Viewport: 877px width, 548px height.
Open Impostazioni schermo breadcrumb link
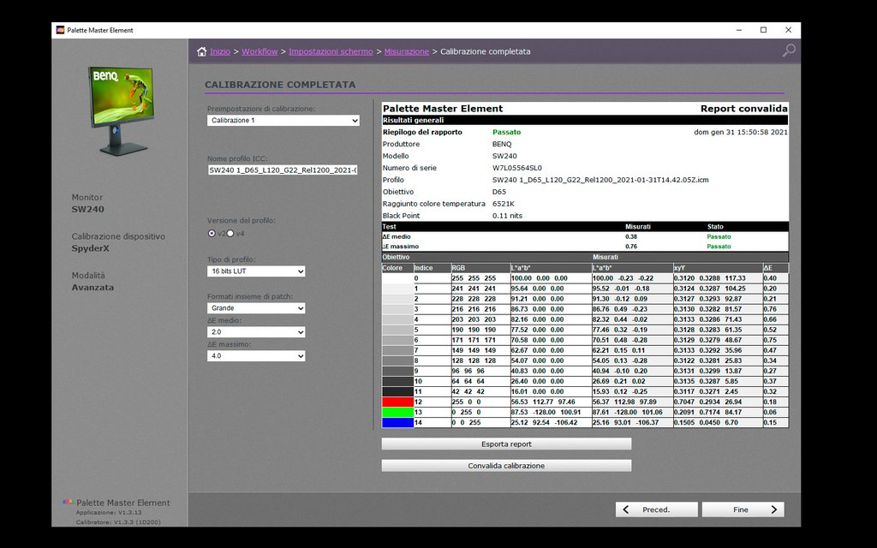pyautogui.click(x=331, y=51)
